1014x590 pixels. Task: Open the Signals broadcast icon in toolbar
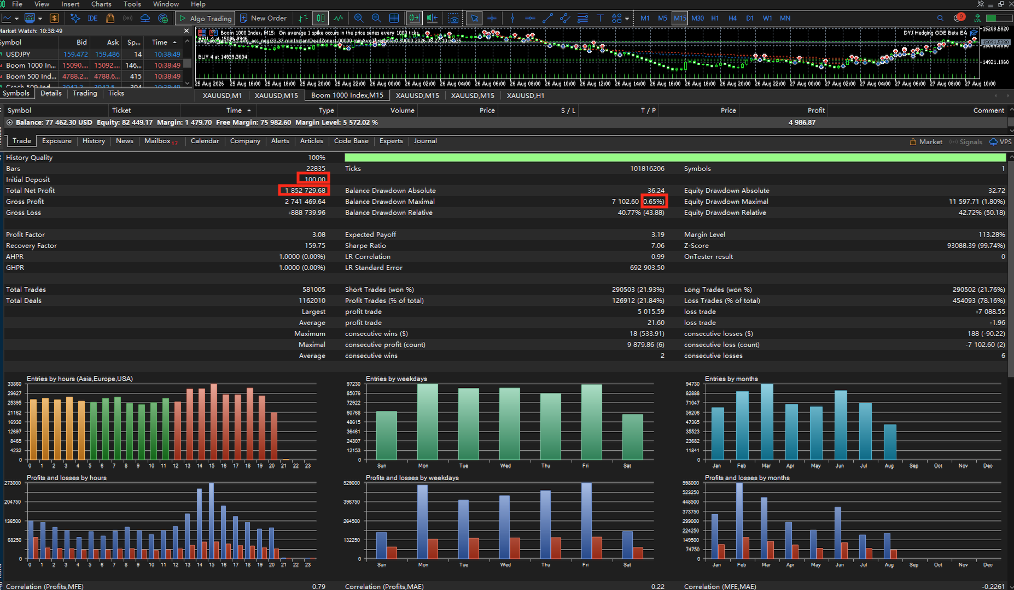click(127, 18)
